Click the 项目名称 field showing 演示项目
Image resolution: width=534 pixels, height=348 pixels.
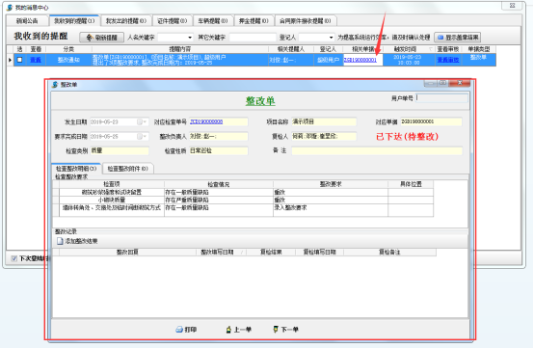point(324,121)
